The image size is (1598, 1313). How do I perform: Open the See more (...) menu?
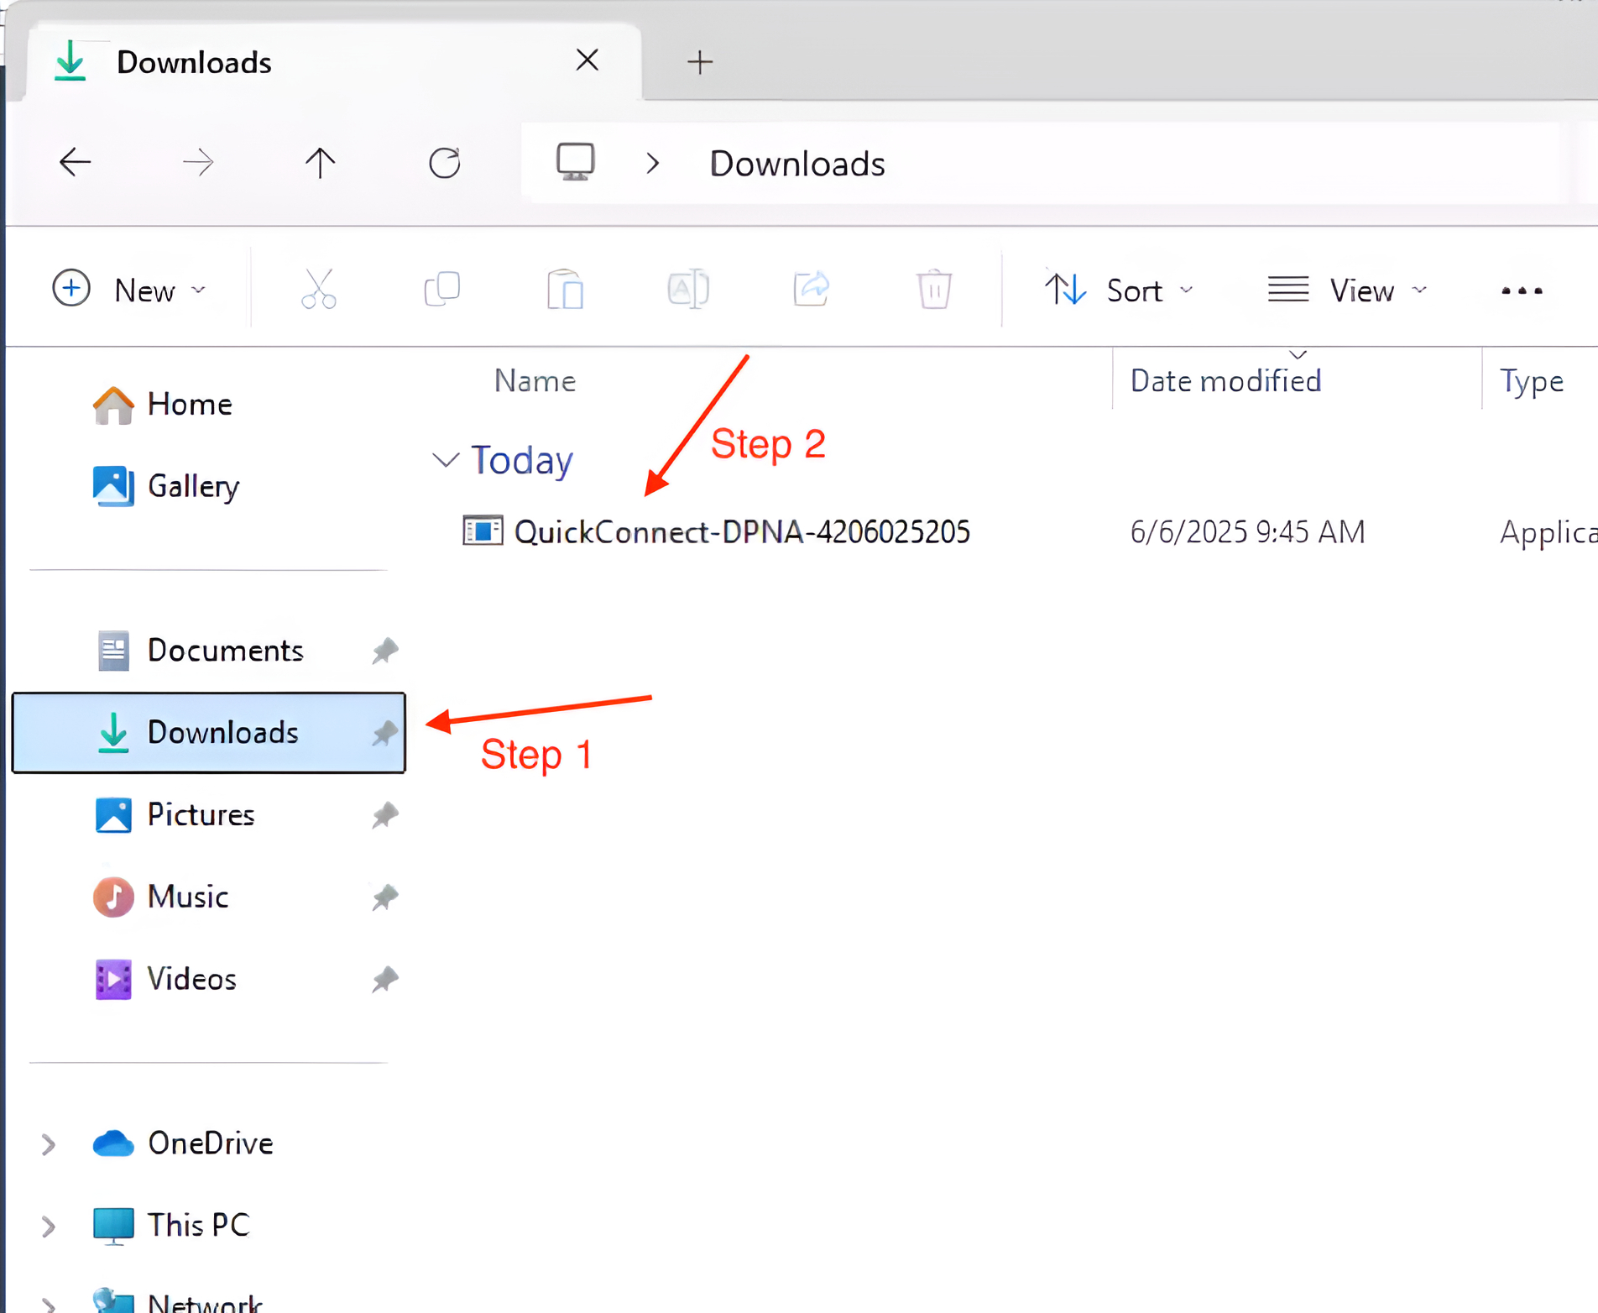coord(1521,290)
